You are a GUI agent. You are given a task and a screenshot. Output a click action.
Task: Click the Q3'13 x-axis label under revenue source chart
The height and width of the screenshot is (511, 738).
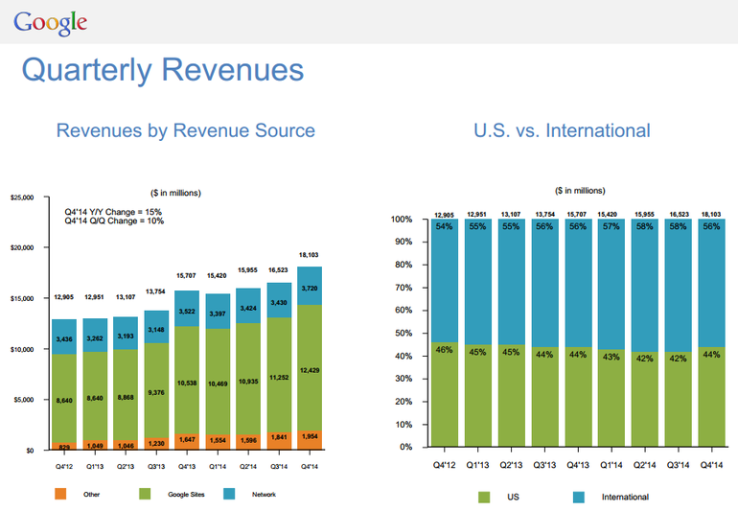click(x=156, y=467)
